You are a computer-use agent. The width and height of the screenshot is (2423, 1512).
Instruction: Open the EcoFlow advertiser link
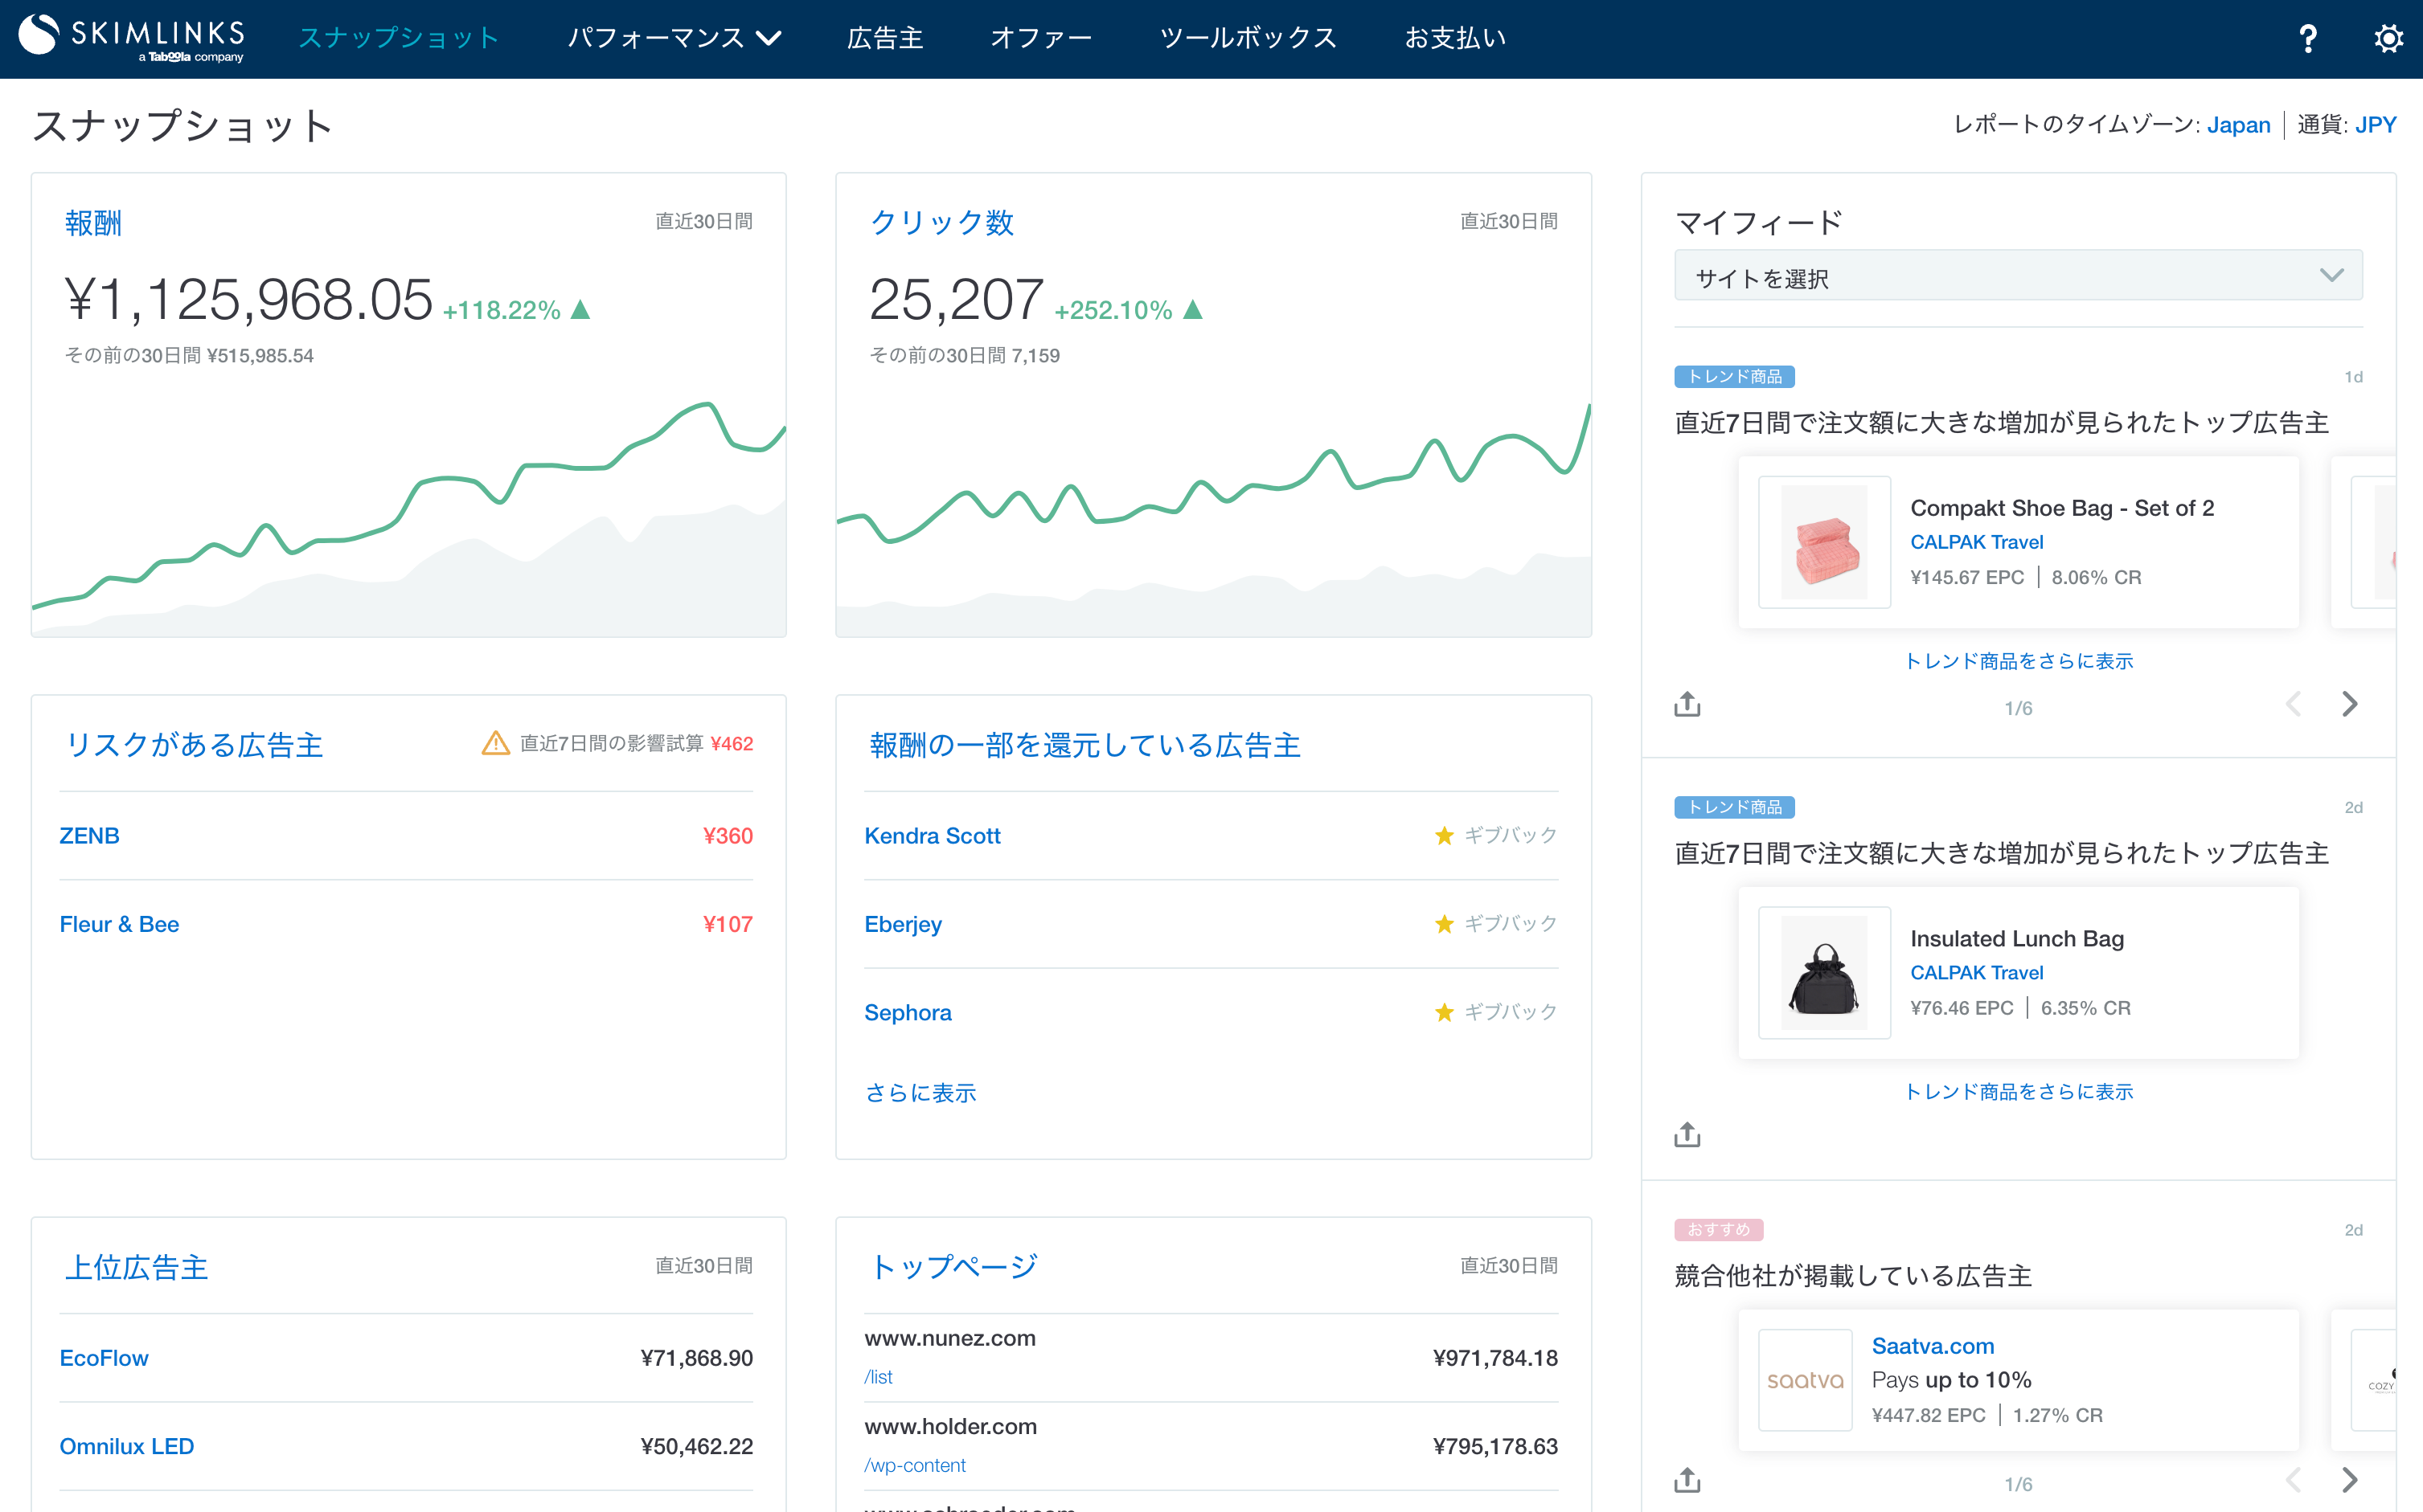tap(104, 1358)
